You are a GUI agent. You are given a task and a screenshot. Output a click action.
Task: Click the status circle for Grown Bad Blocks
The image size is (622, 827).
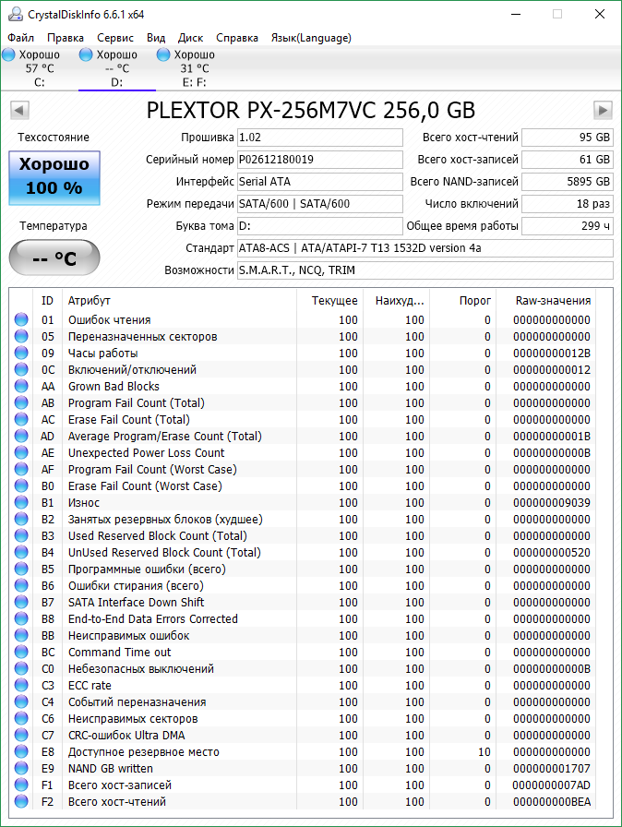click(21, 386)
